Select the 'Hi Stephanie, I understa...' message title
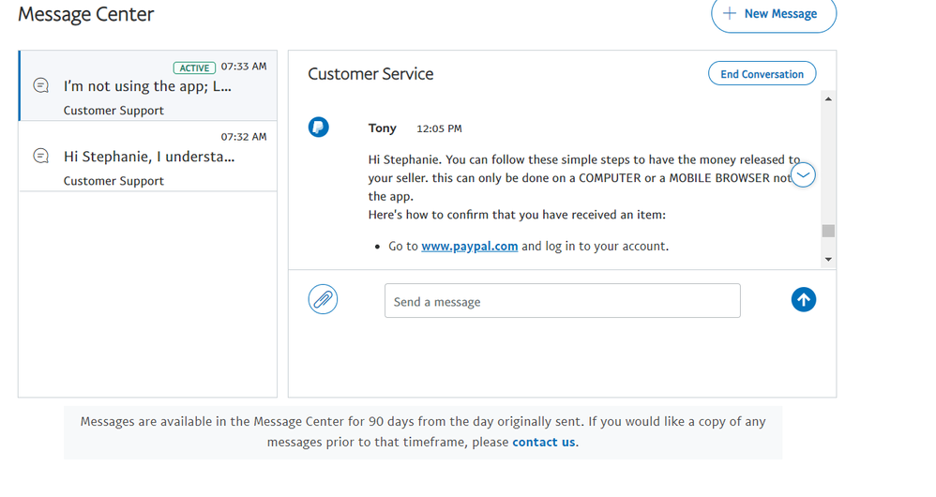 click(x=149, y=157)
